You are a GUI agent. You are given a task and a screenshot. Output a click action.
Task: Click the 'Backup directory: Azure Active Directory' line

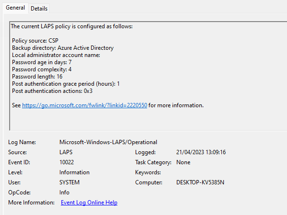point(63,48)
